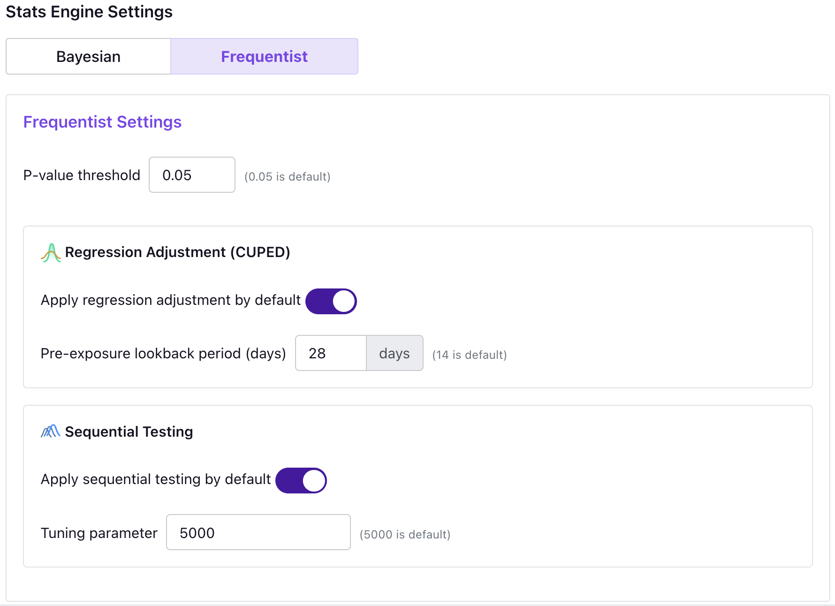Click the P-value threshold label
835x606 pixels.
[82, 175]
